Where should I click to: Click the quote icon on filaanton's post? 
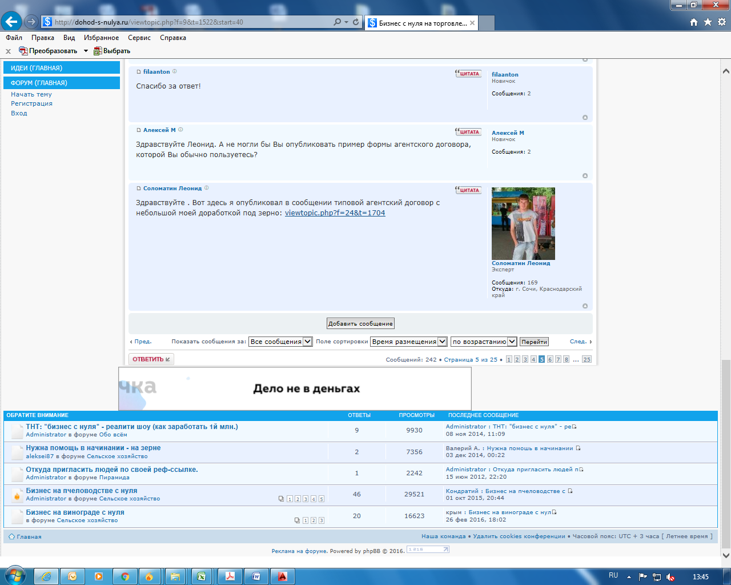click(468, 74)
